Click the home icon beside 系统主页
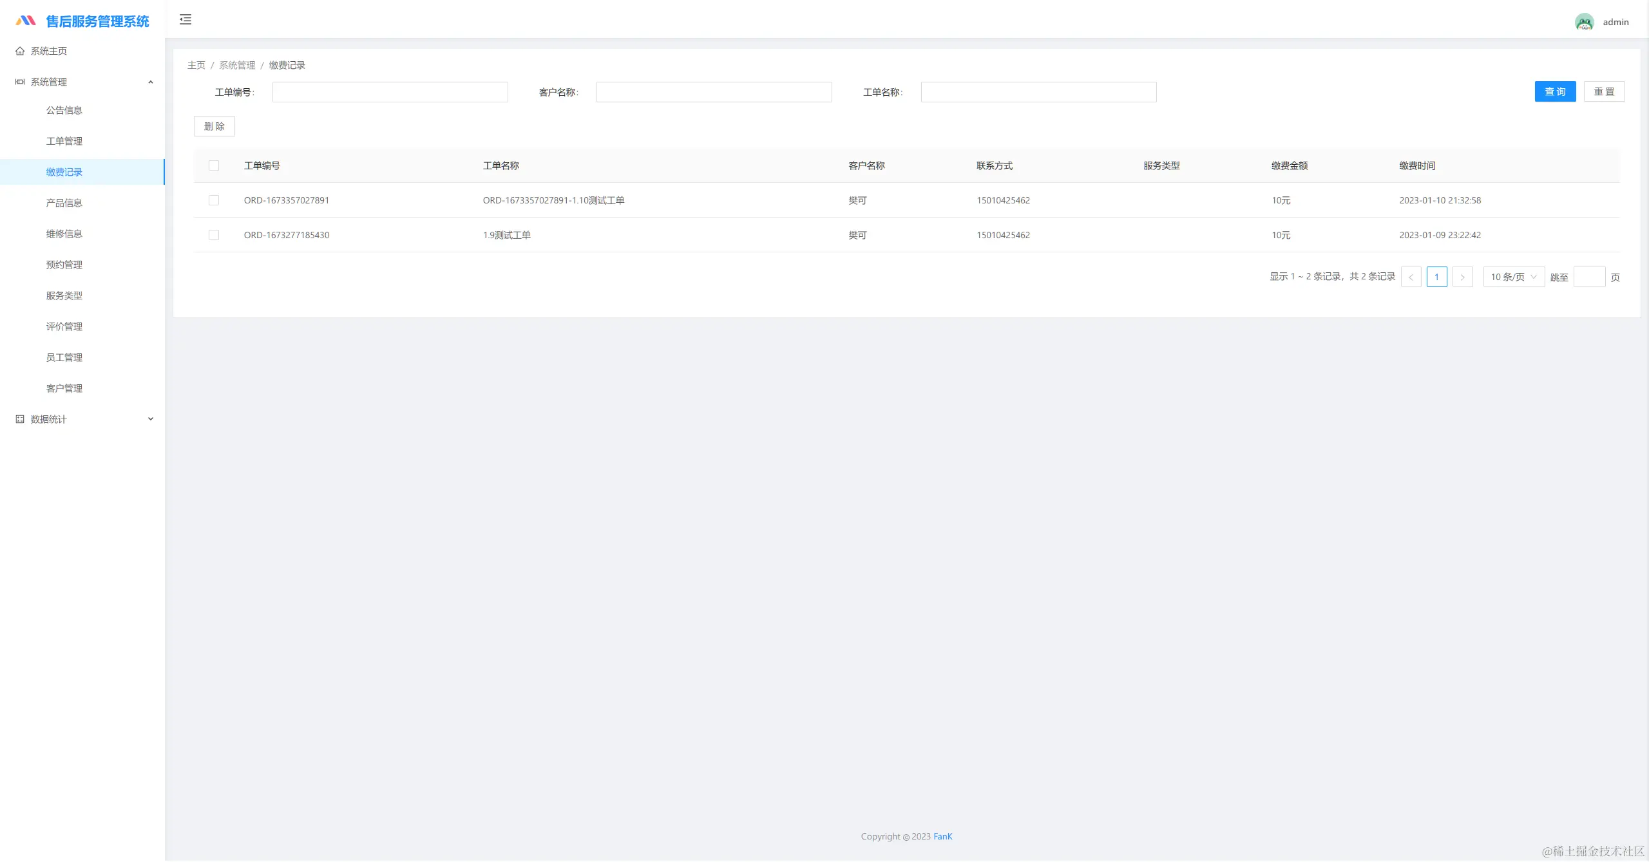 point(20,51)
